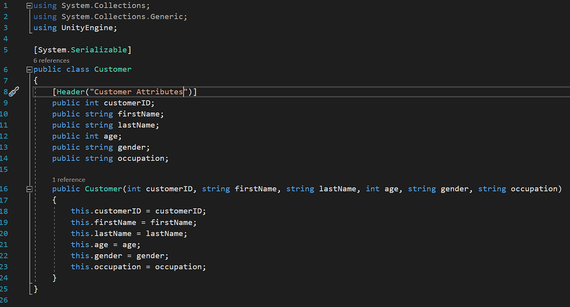Click the gender field declaration
Image resolution: width=570 pixels, height=307 pixels.
click(132, 147)
